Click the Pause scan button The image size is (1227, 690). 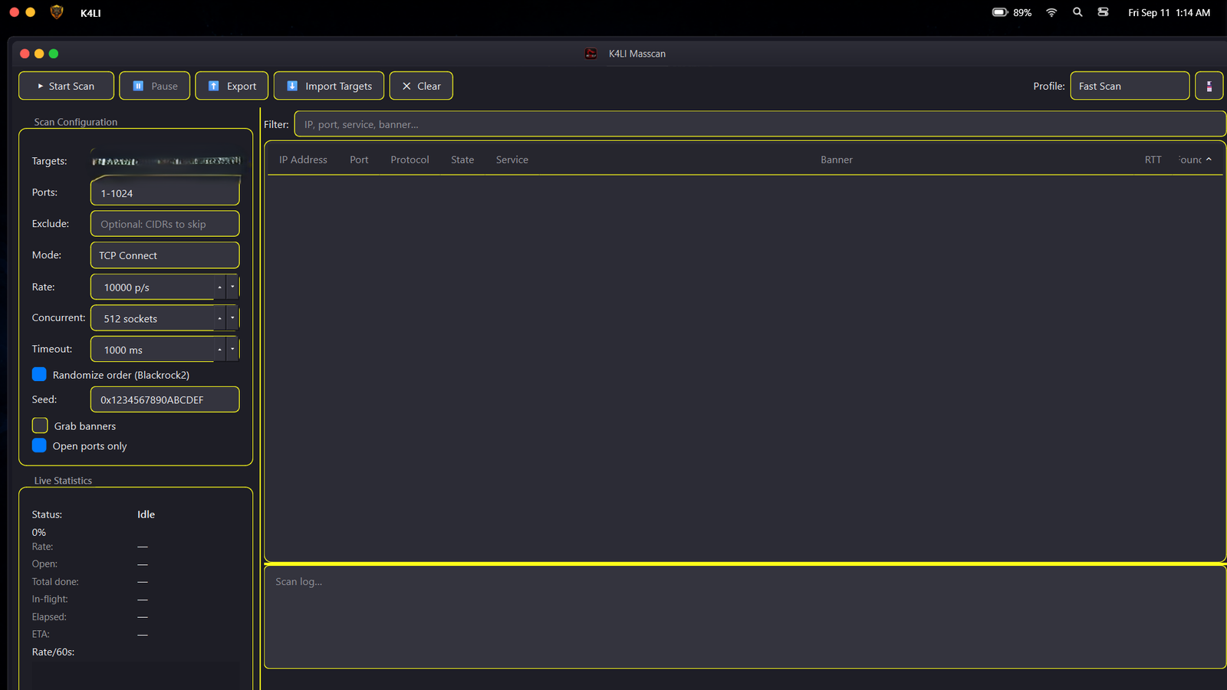155,86
